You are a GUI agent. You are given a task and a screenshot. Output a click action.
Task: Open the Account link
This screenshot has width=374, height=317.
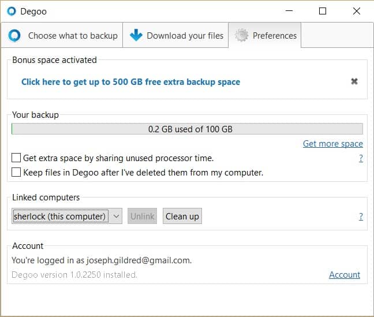coord(345,275)
